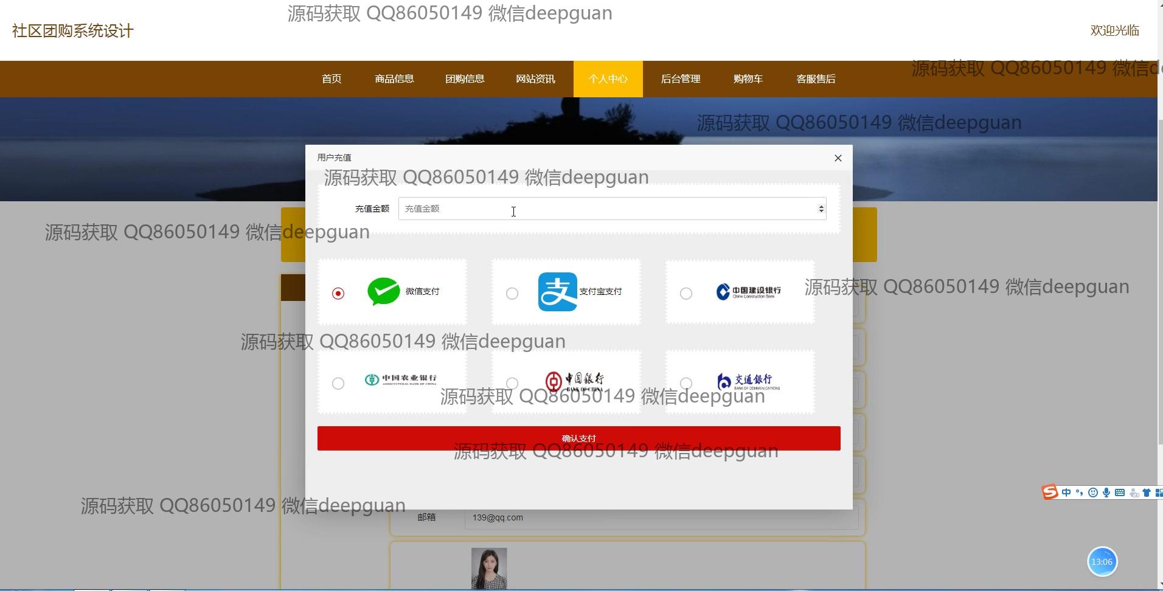
Task: Click the Alipay blue logo
Action: coord(557,292)
